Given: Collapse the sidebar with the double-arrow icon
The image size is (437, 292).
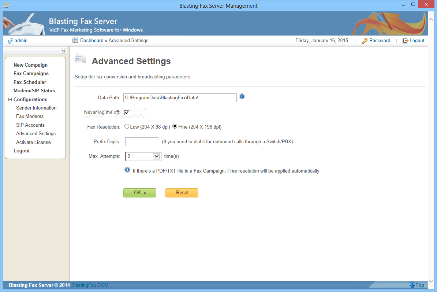Looking at the screenshot, I should pyautogui.click(x=63, y=51).
